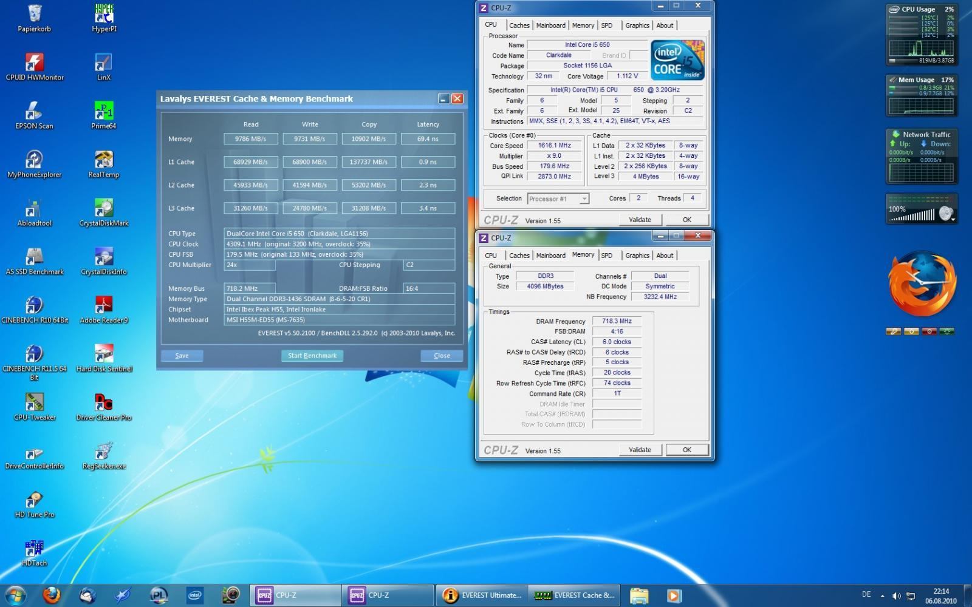Switch to Caches tab in upper CPU-Z
This screenshot has width=972, height=607.
pyautogui.click(x=519, y=25)
